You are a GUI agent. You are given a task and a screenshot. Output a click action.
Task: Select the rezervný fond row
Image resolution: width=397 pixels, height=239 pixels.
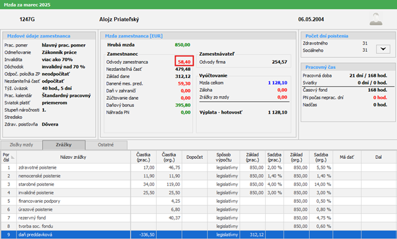(x=198, y=218)
